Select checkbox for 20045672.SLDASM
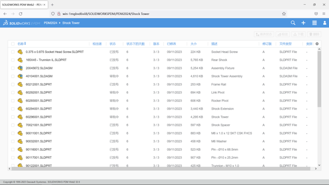 (13, 68)
